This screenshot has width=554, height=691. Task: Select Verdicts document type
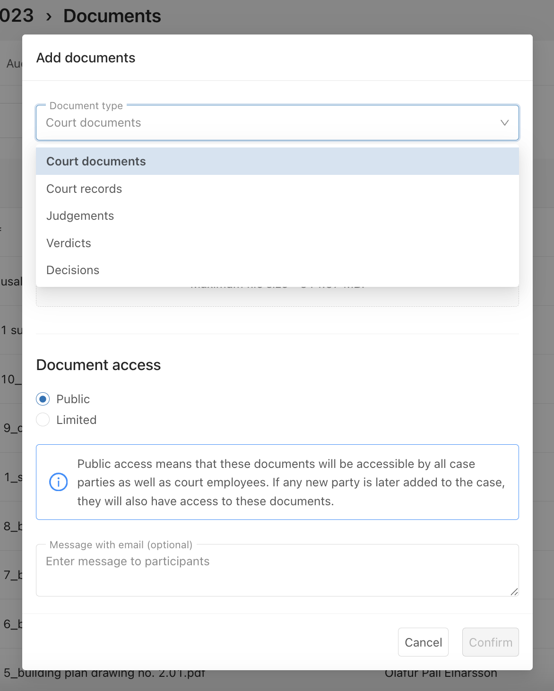pyautogui.click(x=277, y=243)
